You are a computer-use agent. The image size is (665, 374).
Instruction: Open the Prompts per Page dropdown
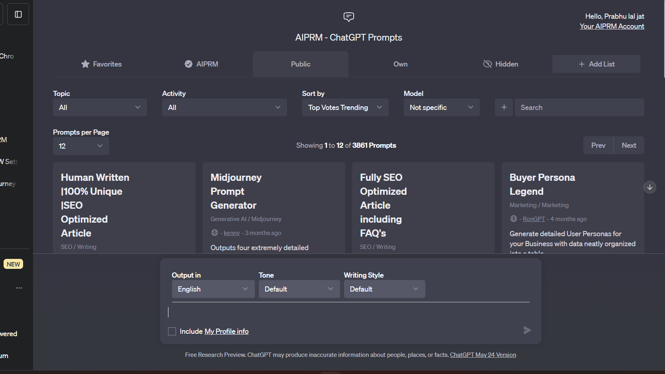pos(81,146)
